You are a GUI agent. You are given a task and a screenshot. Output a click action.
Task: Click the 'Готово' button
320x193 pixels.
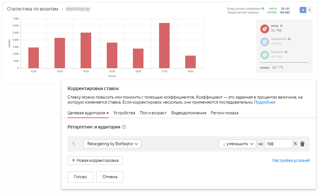[80, 177]
